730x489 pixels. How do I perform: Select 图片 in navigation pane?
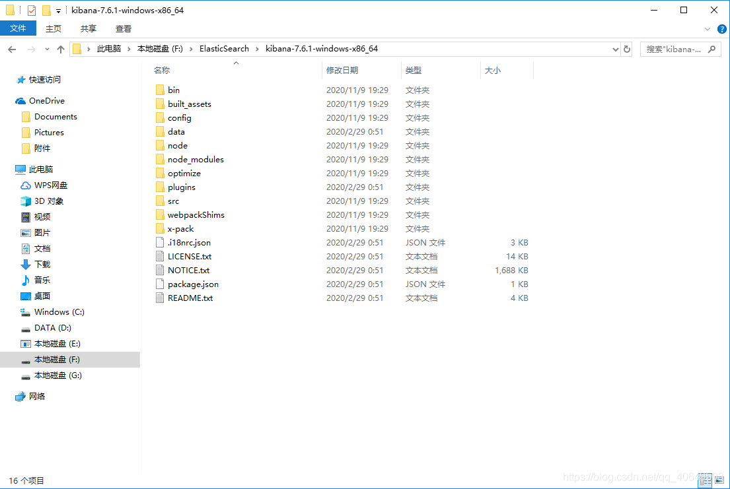point(42,233)
